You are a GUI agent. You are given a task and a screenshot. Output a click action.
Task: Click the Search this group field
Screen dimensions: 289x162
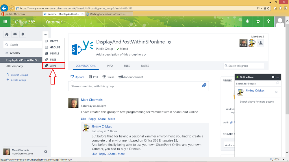[x=243, y=66]
